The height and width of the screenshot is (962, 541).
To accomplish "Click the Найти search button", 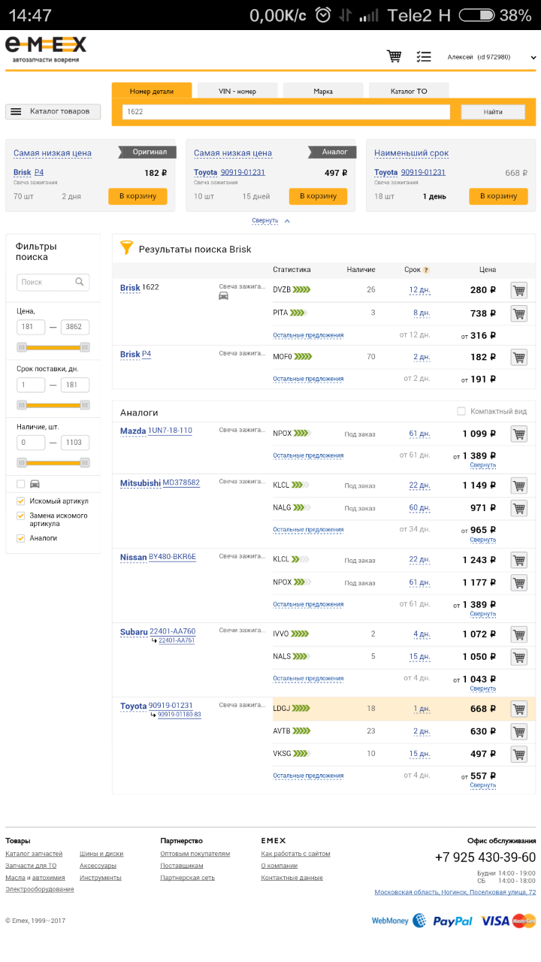I will click(493, 112).
